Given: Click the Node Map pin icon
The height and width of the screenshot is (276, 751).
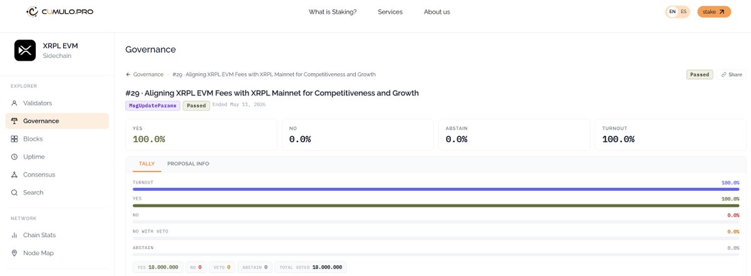Looking at the screenshot, I should pyautogui.click(x=14, y=253).
